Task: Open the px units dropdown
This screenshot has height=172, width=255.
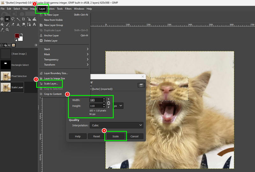Action: 118,106
